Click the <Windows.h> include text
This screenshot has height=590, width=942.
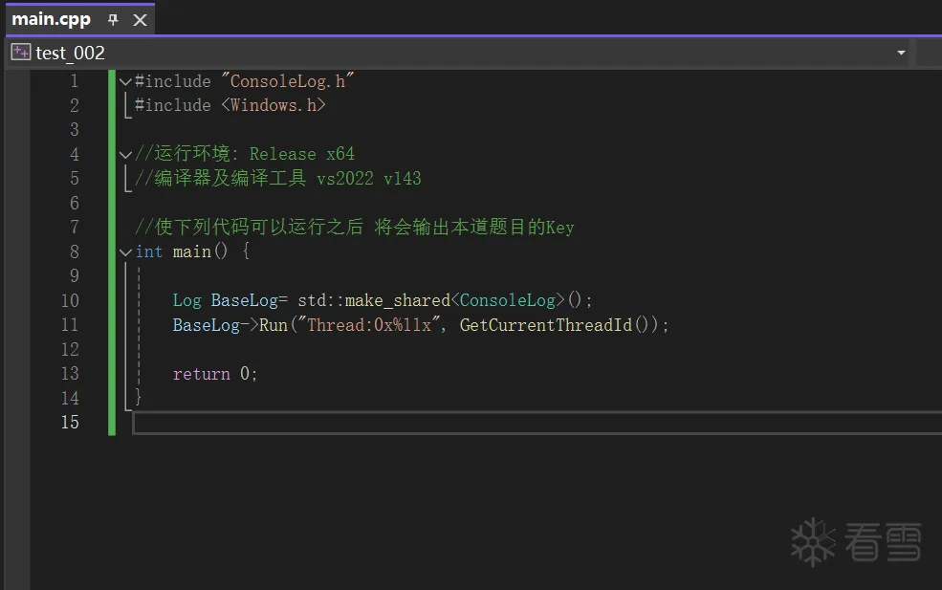(x=274, y=105)
